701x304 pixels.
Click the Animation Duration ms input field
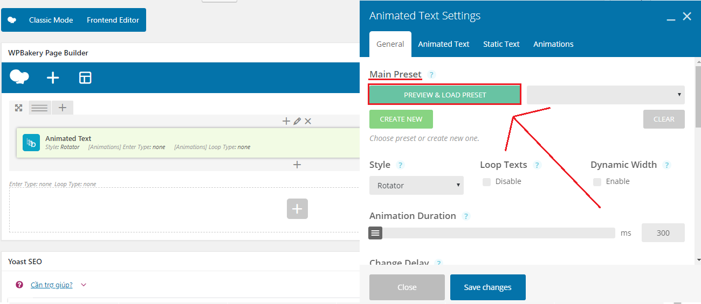tap(663, 233)
